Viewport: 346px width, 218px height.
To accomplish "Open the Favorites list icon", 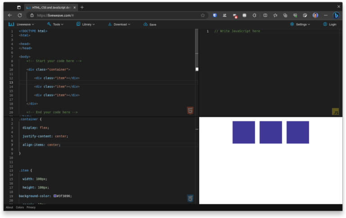I will coord(275,15).
